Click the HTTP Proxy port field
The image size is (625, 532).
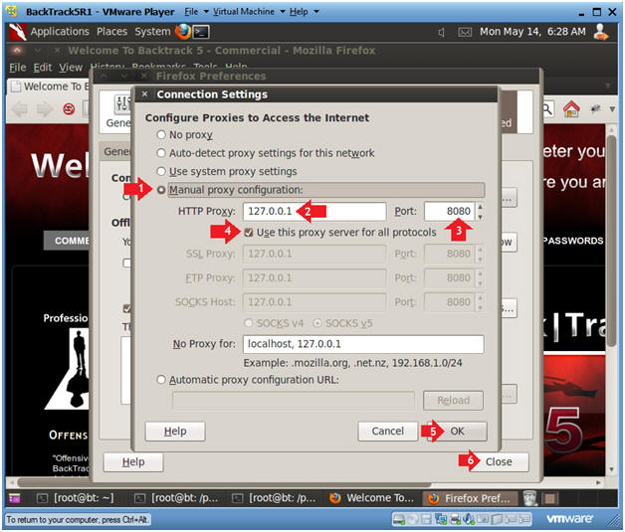[449, 211]
